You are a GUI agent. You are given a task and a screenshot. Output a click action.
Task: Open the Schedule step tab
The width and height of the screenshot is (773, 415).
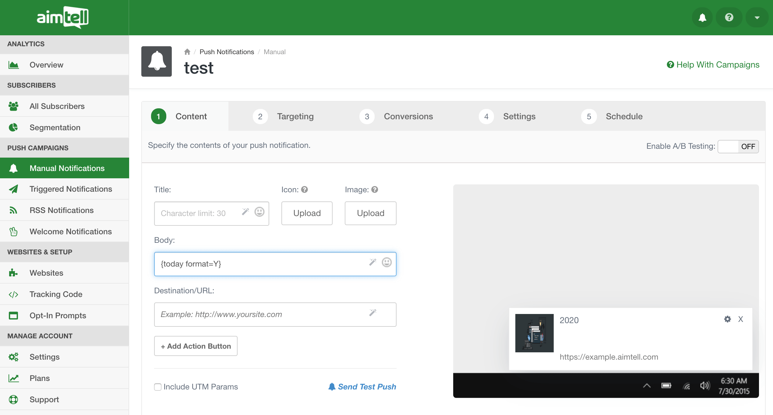tap(612, 116)
